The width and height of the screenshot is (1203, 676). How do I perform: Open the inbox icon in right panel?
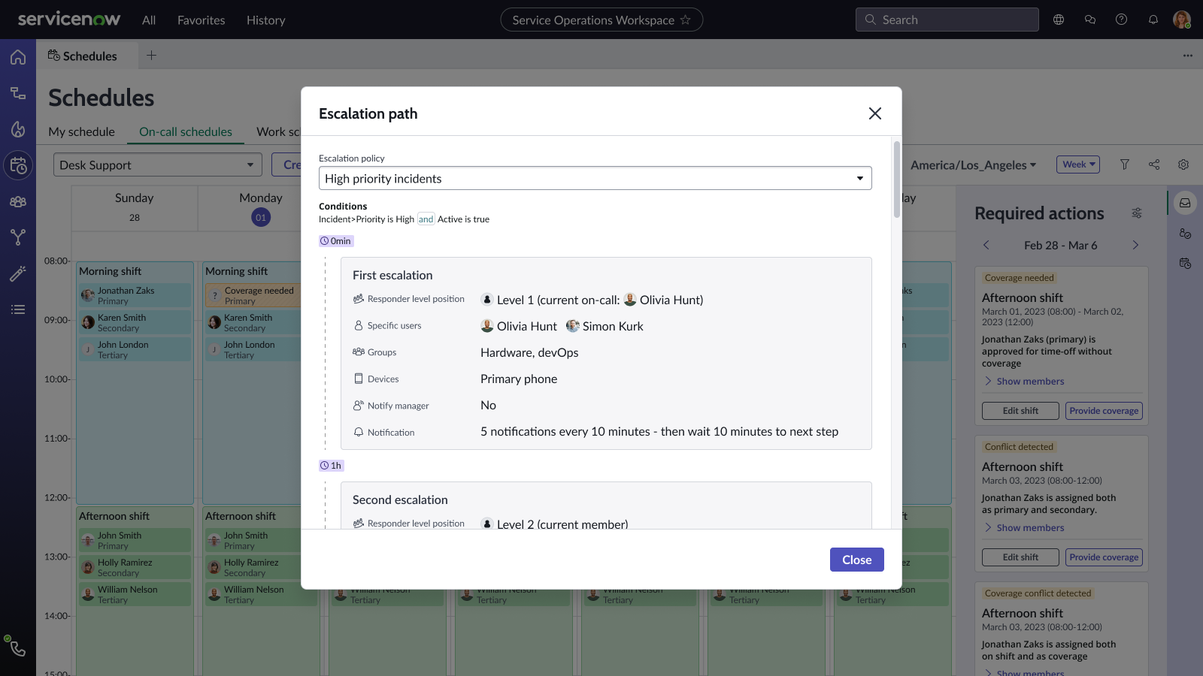[1185, 203]
